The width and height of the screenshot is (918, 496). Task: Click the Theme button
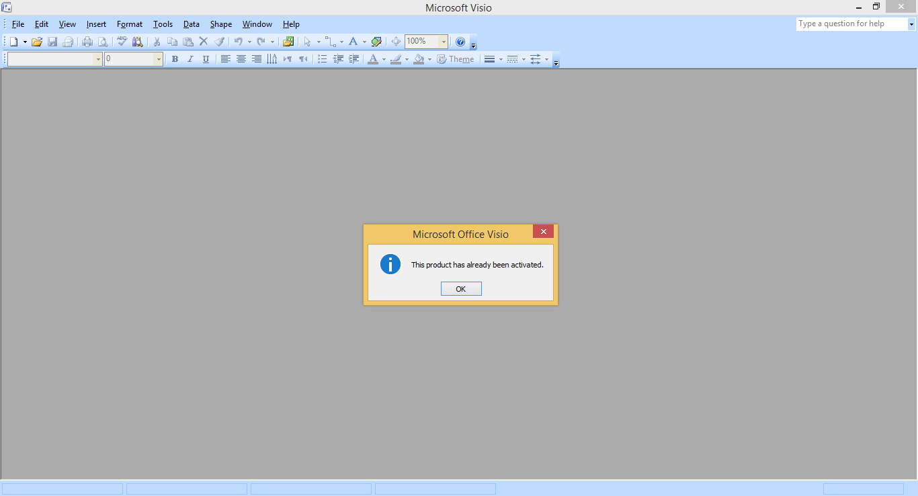[x=456, y=59]
